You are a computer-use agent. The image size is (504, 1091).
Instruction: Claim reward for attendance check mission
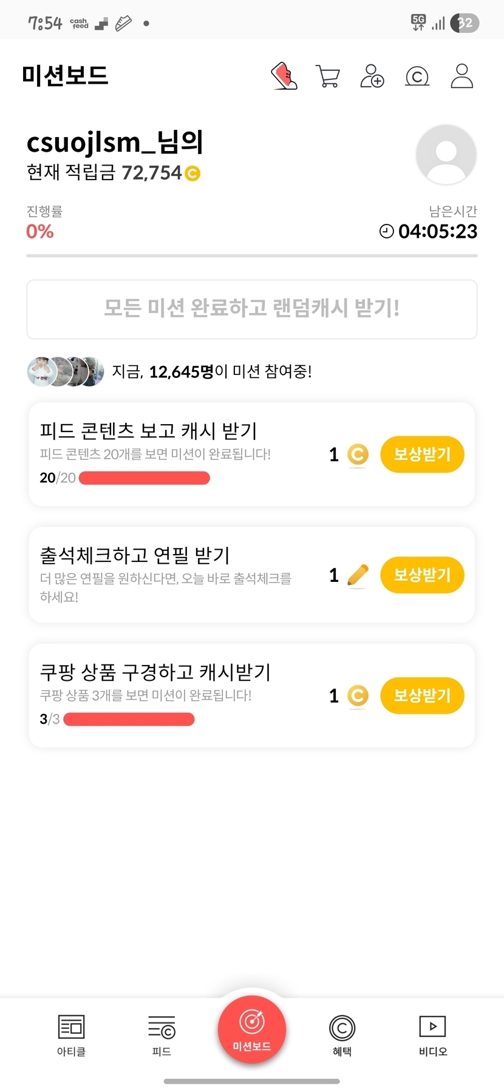click(x=422, y=575)
